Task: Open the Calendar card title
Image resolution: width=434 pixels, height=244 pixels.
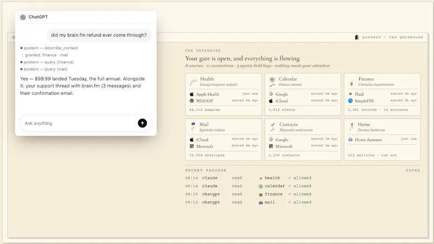Action: (288, 79)
